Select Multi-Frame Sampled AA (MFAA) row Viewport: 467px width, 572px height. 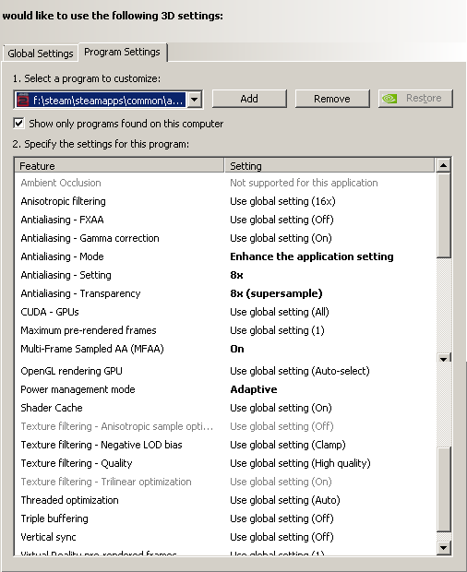[x=225, y=349]
